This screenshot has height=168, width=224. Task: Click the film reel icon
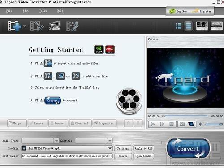coord(129,101)
